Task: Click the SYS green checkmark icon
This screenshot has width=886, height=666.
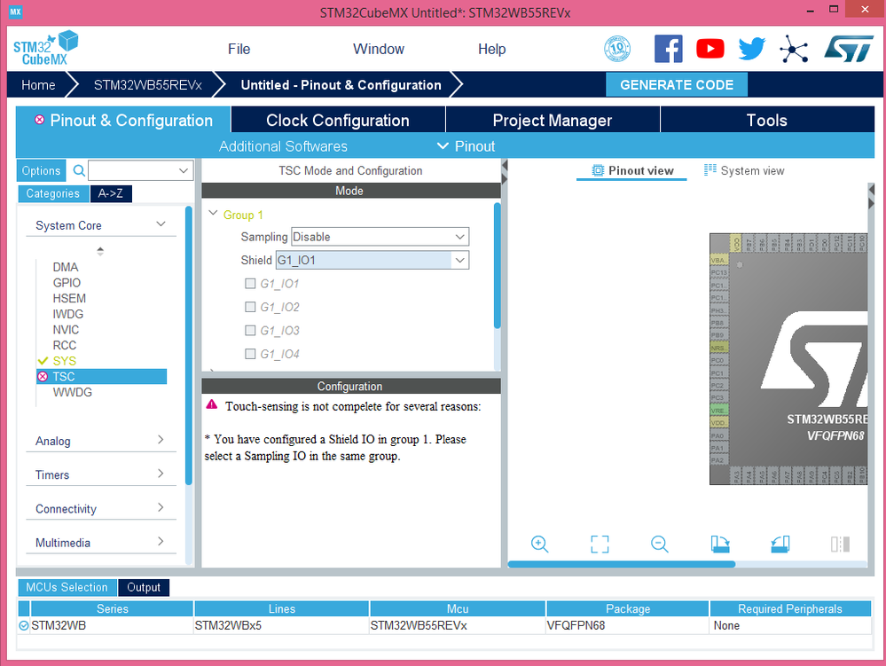Action: click(43, 360)
